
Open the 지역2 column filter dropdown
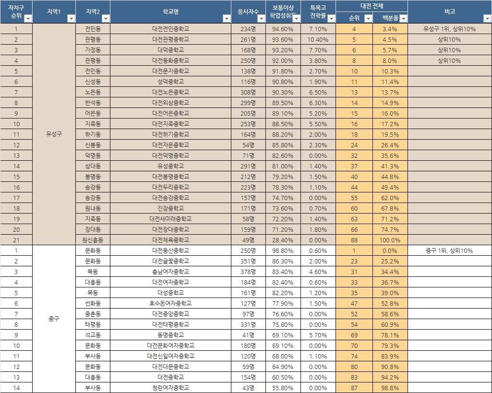[x=106, y=19]
